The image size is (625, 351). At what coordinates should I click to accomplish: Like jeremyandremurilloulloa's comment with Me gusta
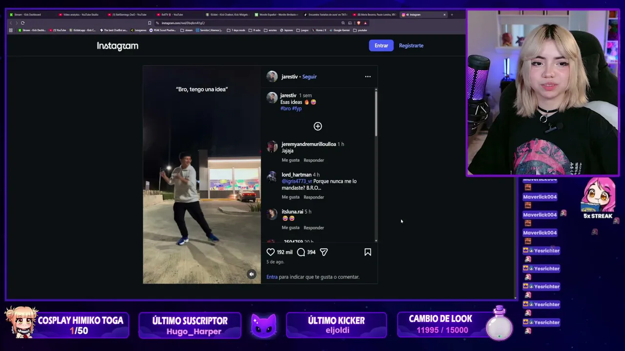tap(291, 160)
